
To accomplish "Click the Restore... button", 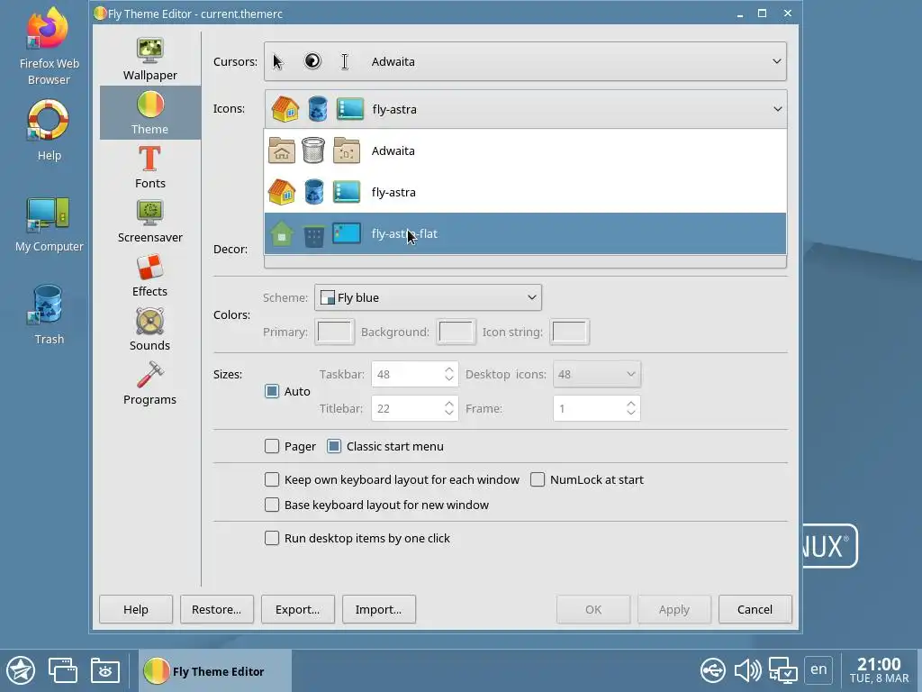I will click(216, 610).
